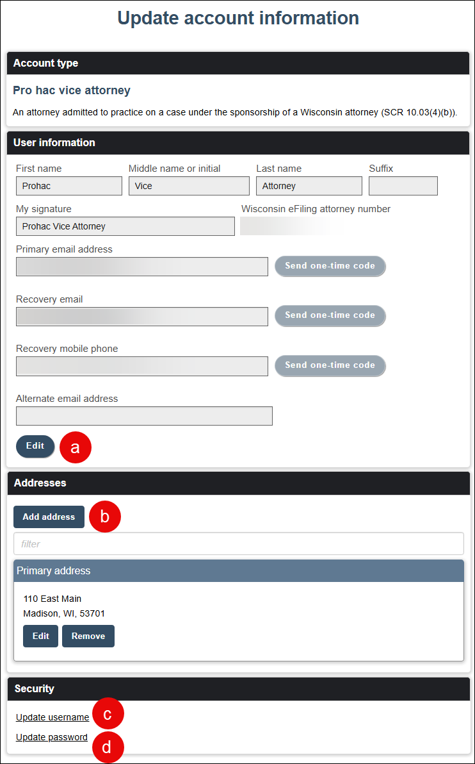Send one-time code for recovery mobile phone
Viewport: 475px width, 764px height.
click(330, 365)
